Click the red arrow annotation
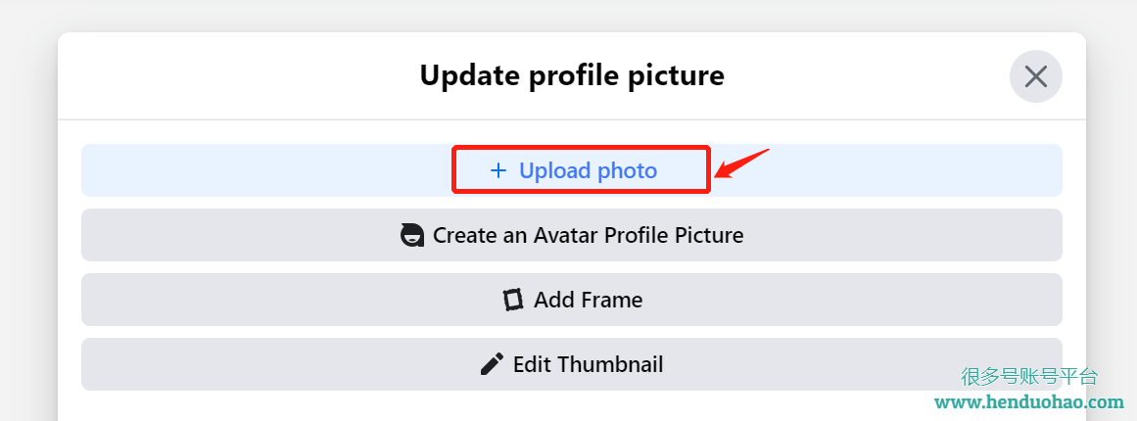The image size is (1137, 421). tap(741, 164)
